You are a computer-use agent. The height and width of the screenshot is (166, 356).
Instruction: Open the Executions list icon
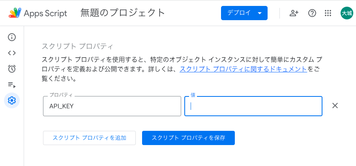[x=12, y=85]
